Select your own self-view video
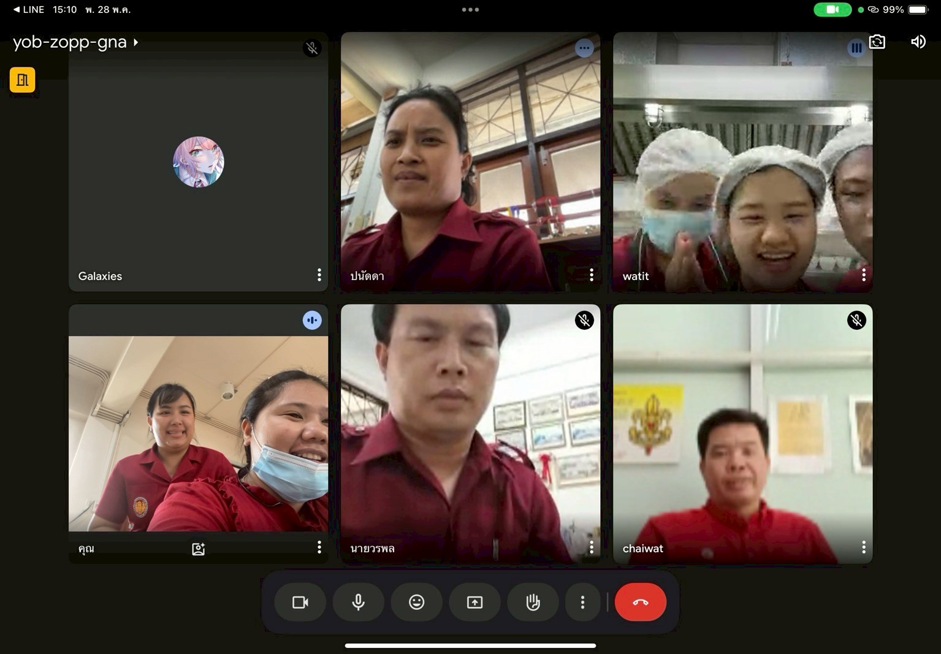 pyautogui.click(x=199, y=433)
